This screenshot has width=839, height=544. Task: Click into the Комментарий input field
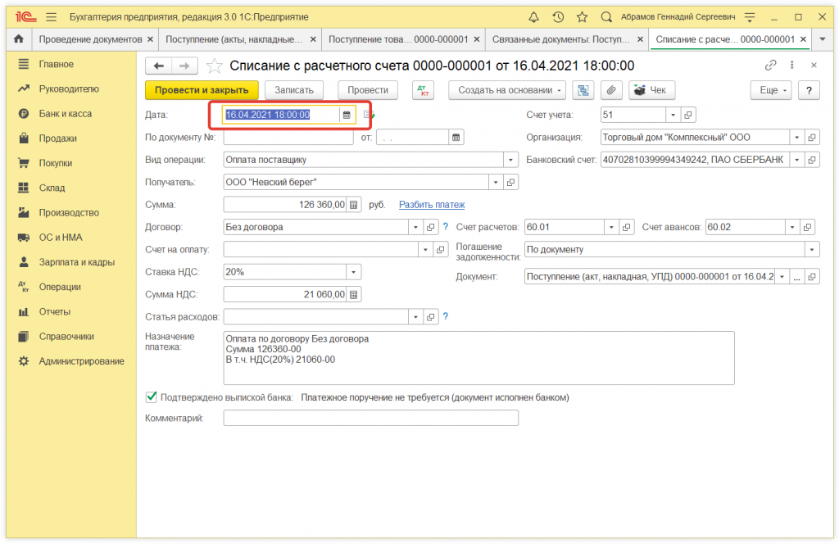370,419
